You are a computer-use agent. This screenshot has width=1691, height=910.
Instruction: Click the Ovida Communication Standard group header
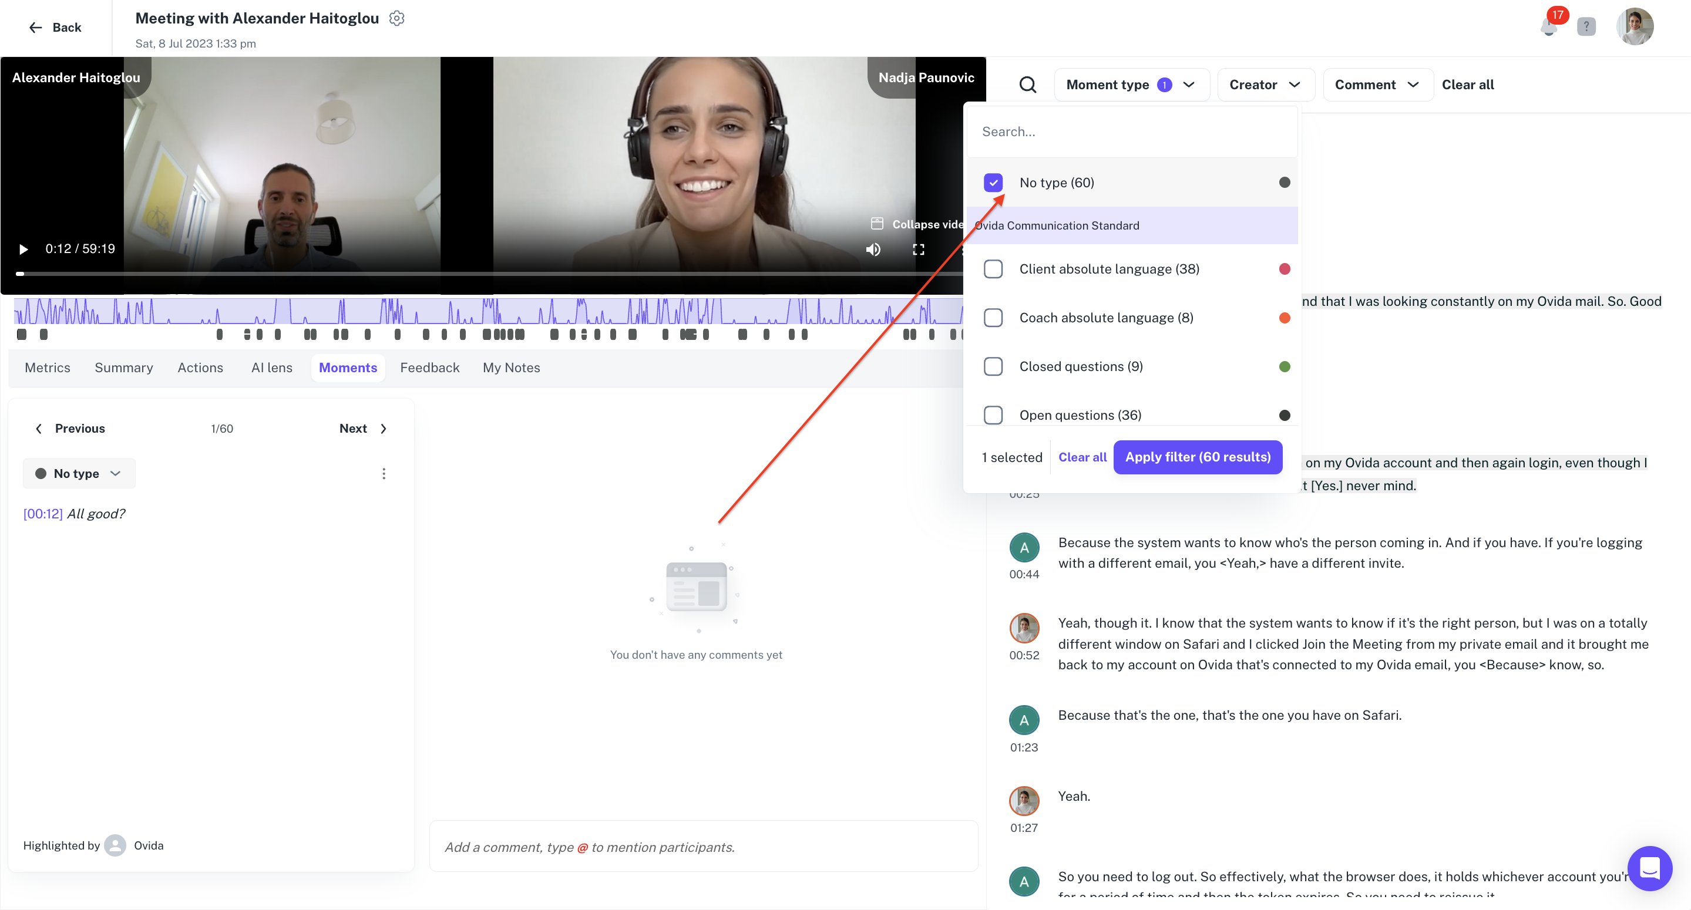point(1132,225)
